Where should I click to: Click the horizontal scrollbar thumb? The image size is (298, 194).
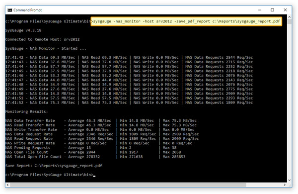pyautogui.click(x=128, y=185)
